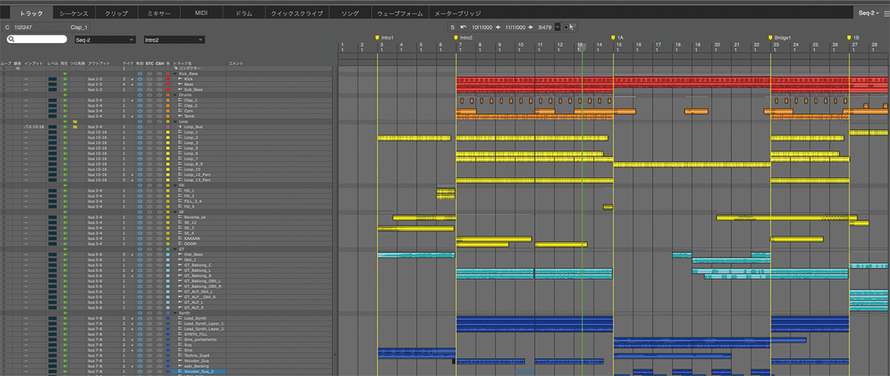Select the Vocoder_Suq_2 track name
890x376 pixels.
(199, 372)
